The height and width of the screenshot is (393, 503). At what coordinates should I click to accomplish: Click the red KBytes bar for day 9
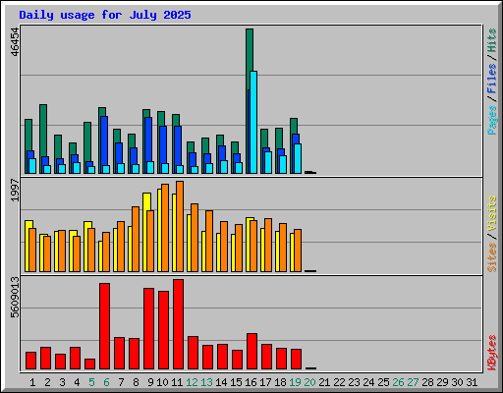(148, 328)
